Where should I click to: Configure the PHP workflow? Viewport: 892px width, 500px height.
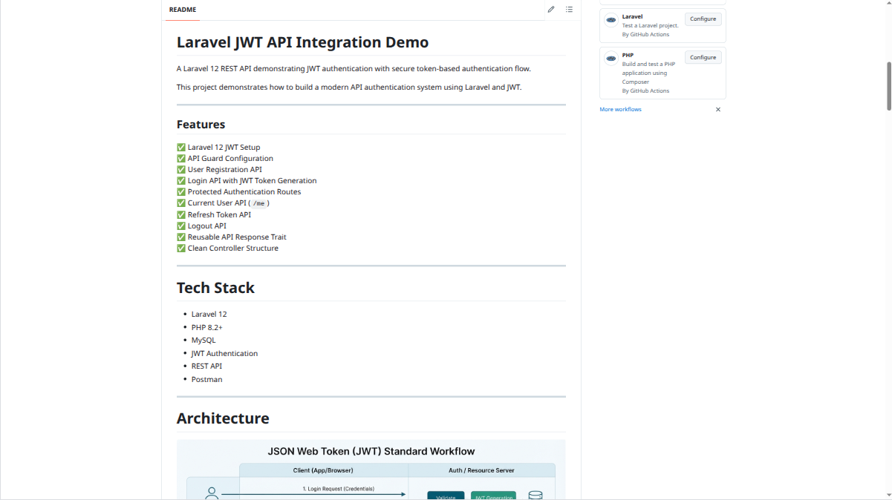703,57
